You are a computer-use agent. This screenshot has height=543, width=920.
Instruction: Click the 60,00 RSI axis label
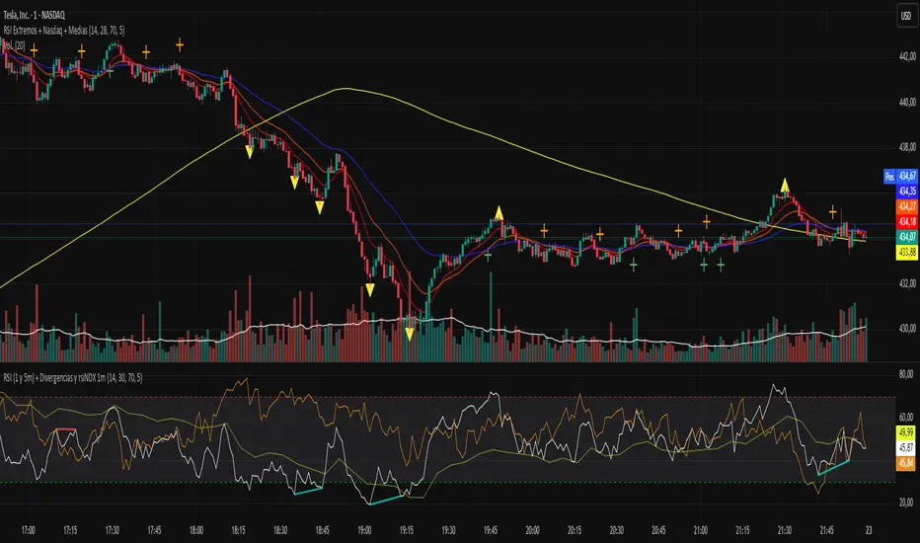pyautogui.click(x=906, y=417)
